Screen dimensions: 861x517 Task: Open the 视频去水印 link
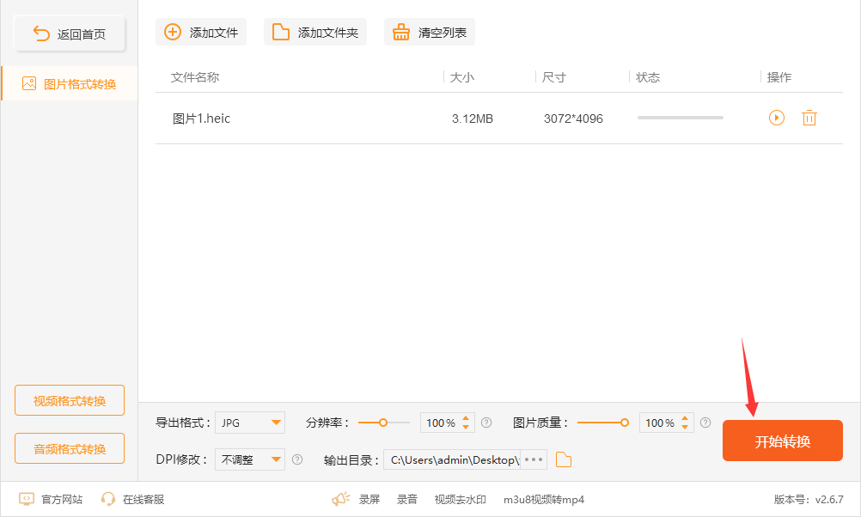tap(461, 500)
